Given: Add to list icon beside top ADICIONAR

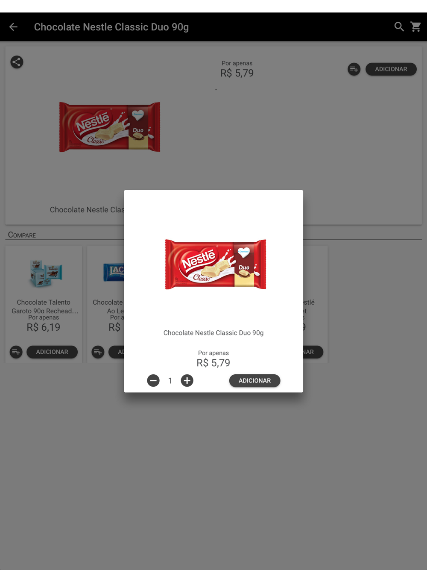Looking at the screenshot, I should (354, 69).
